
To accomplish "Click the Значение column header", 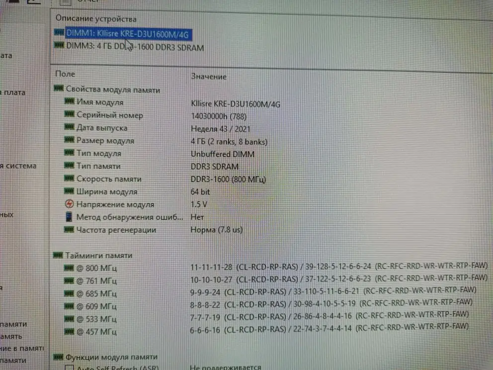I will tap(209, 77).
